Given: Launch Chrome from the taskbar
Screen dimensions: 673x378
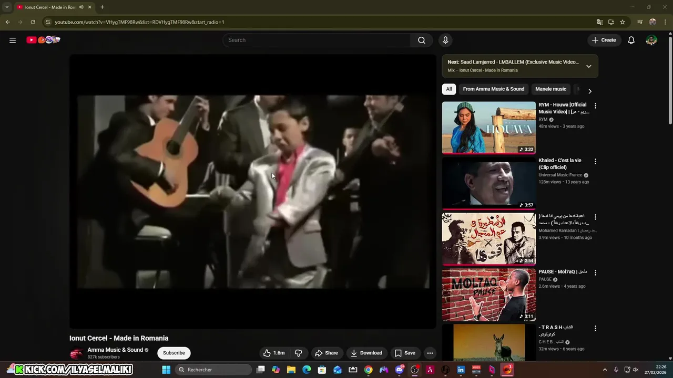Looking at the screenshot, I should 368,370.
